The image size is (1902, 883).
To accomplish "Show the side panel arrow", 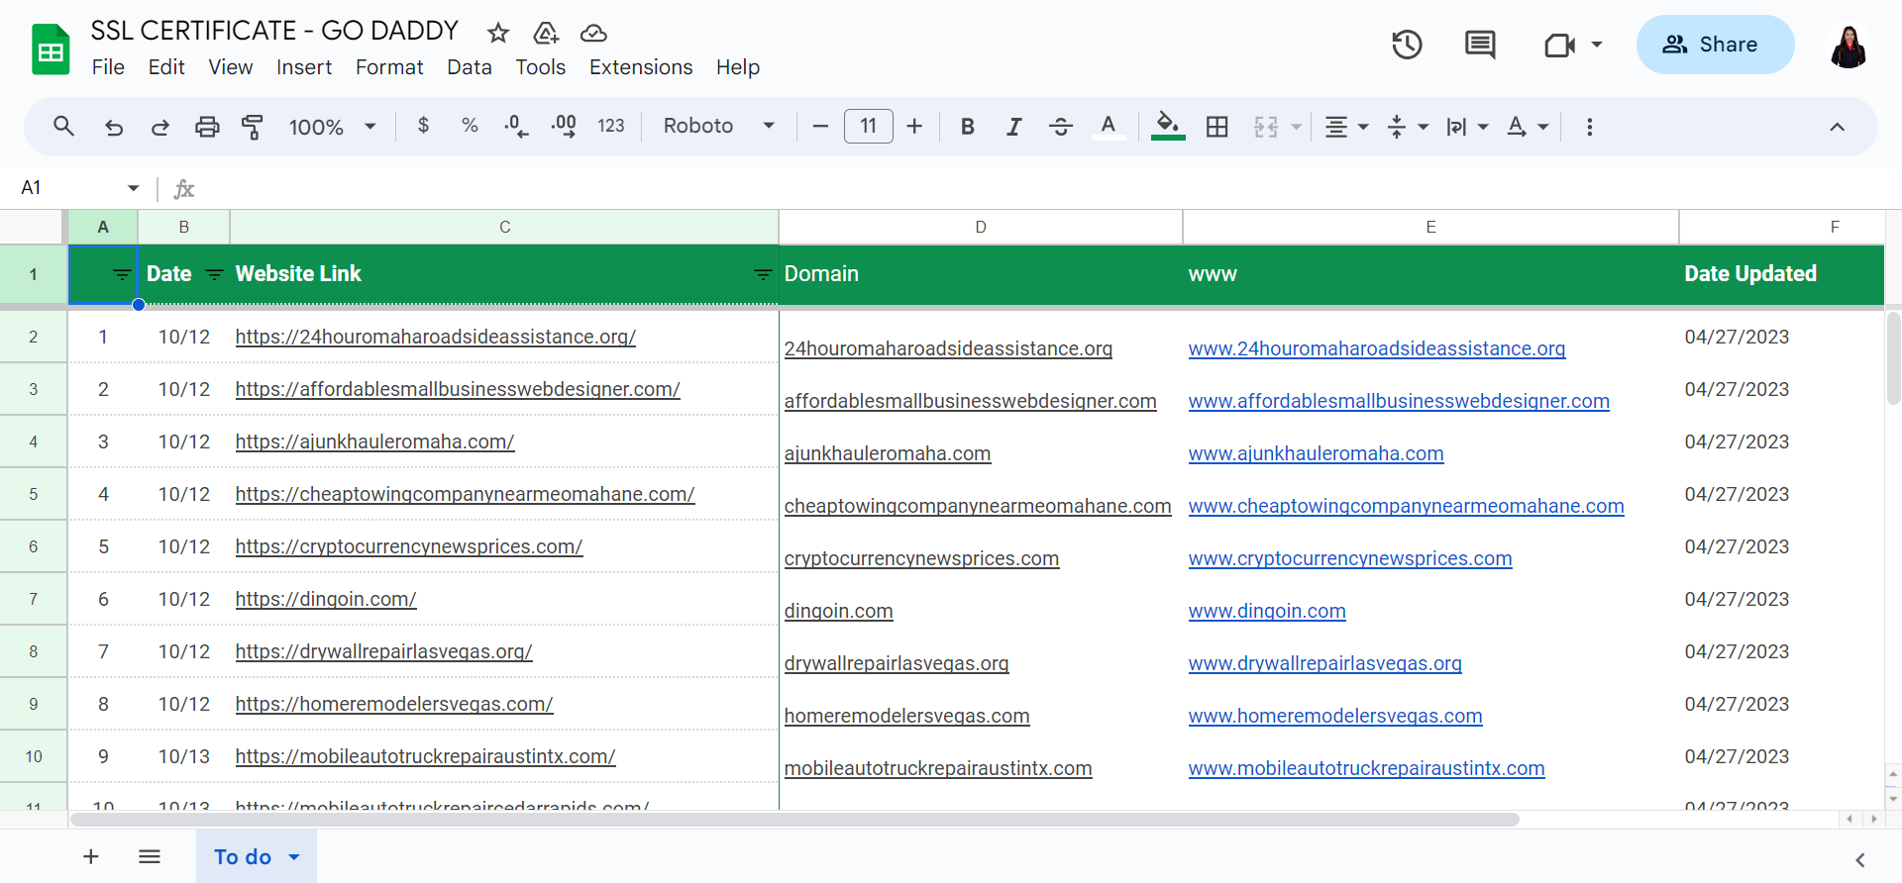I will click(1860, 859).
